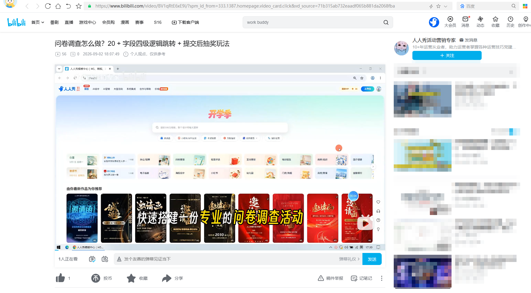The width and height of the screenshot is (531, 293).
Task: Expand the 弹幕礼仪 chevron link
Action: pos(349,259)
